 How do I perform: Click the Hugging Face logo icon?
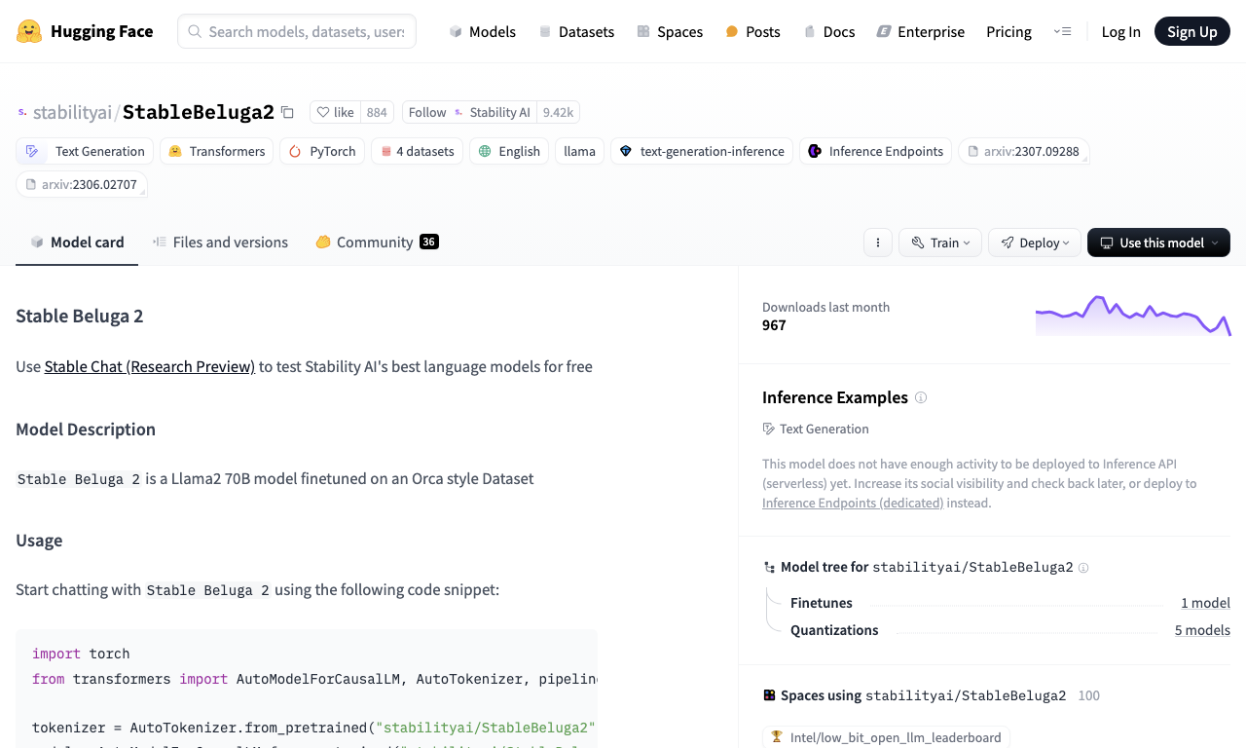29,31
